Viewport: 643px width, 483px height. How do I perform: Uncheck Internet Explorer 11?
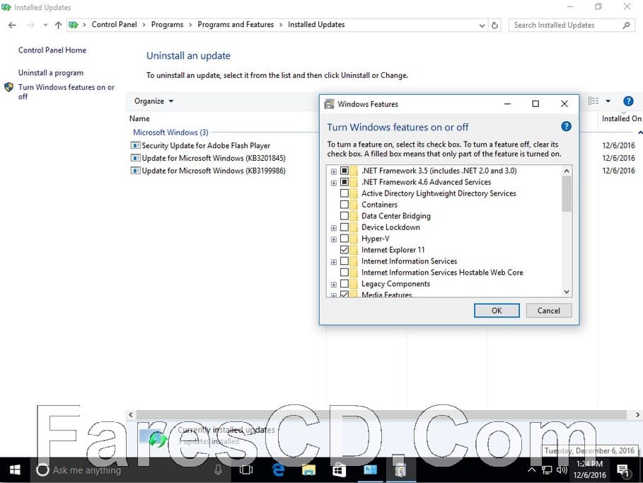pos(344,250)
